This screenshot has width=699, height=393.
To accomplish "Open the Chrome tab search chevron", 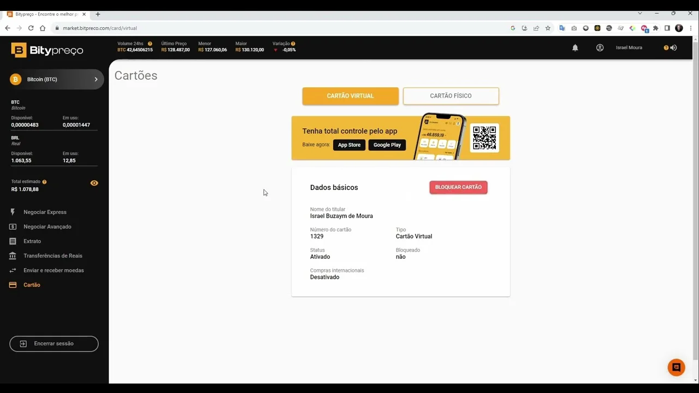I will [640, 14].
